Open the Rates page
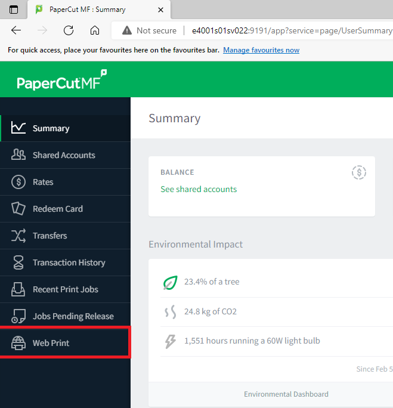 (x=65, y=182)
